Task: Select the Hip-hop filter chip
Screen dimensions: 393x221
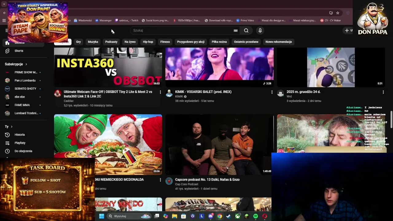Action: point(148,42)
